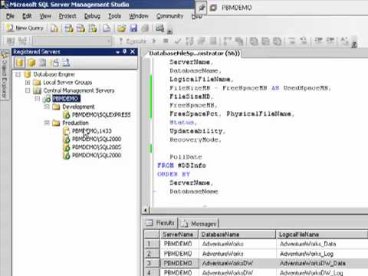The image size is (368, 276).
Task: Select Database Engine server type icon
Action: 19,63
